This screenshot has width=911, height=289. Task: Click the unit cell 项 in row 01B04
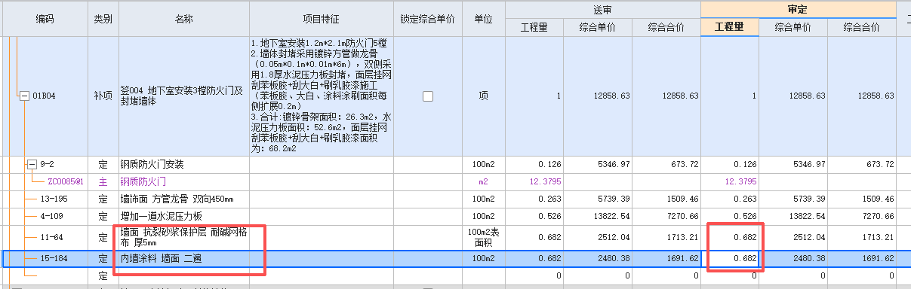point(484,96)
